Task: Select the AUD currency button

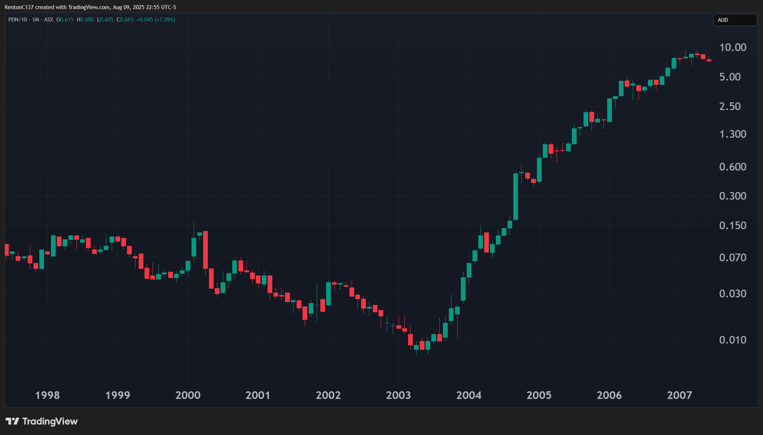Action: (x=735, y=20)
